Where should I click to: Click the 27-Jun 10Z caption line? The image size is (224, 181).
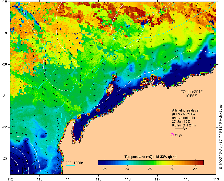[181, 122]
